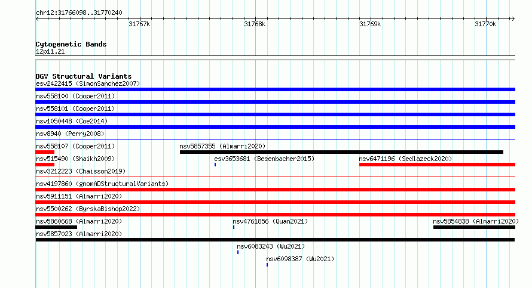Select the short black nsv5860668 bar
The width and height of the screenshot is (532, 288).
coord(56,227)
